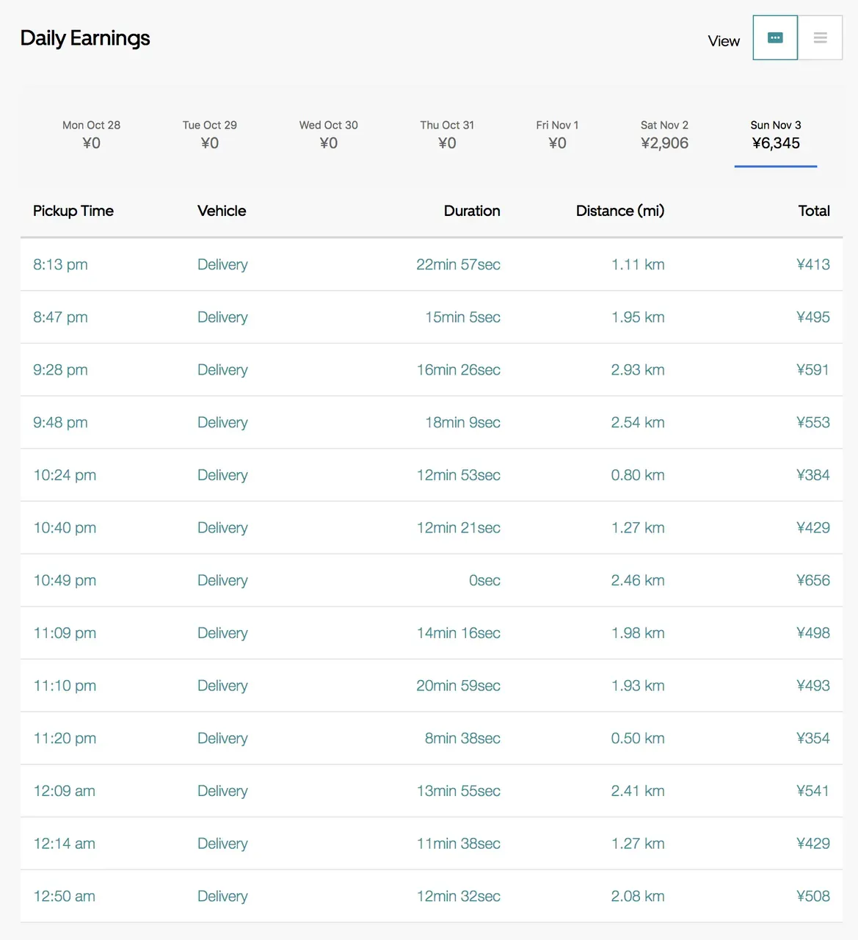
Task: Open the trip totaling ¥553
Action: (812, 422)
